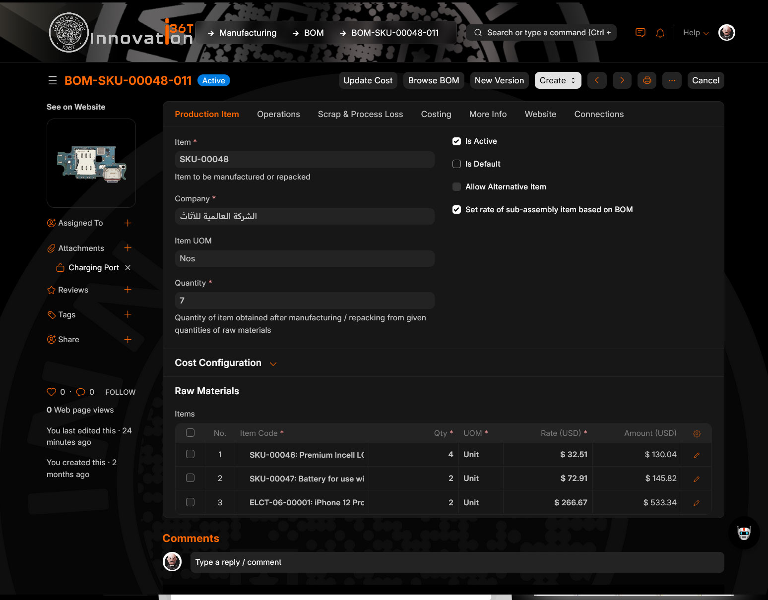Add an attachment with plus icon
The image size is (768, 600).
(128, 248)
